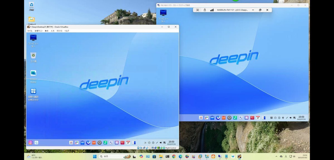This screenshot has height=160, width=334.
Task: Launch the browser in VirtualBox Deepin dock
Action: [x=88, y=143]
